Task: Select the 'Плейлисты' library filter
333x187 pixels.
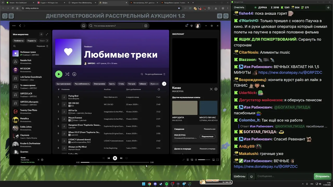Action: [19, 41]
